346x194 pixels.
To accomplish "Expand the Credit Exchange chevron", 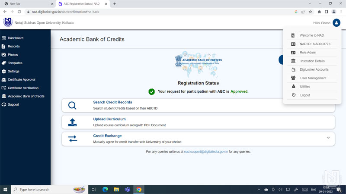I will 328,138.
